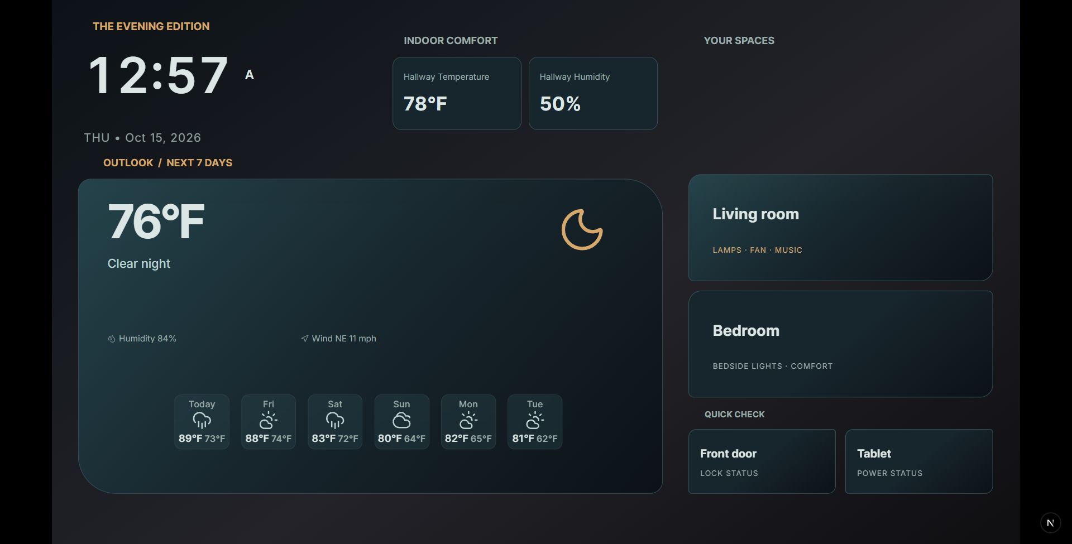Click the current 76°F temperature reading
This screenshot has width=1072, height=544.
(156, 222)
